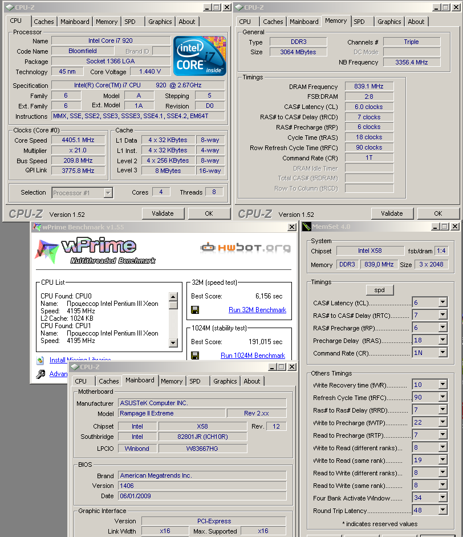Open the Processor #1 selection dropdown
Screen dimensions: 463x537
108,193
